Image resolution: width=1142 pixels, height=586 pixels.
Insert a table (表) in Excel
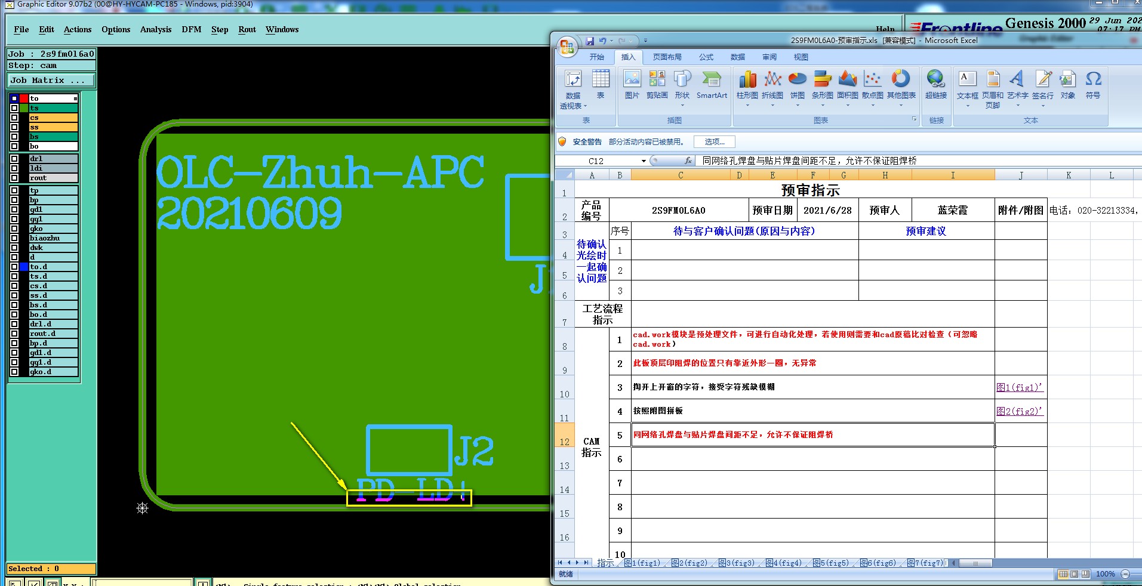pos(601,84)
